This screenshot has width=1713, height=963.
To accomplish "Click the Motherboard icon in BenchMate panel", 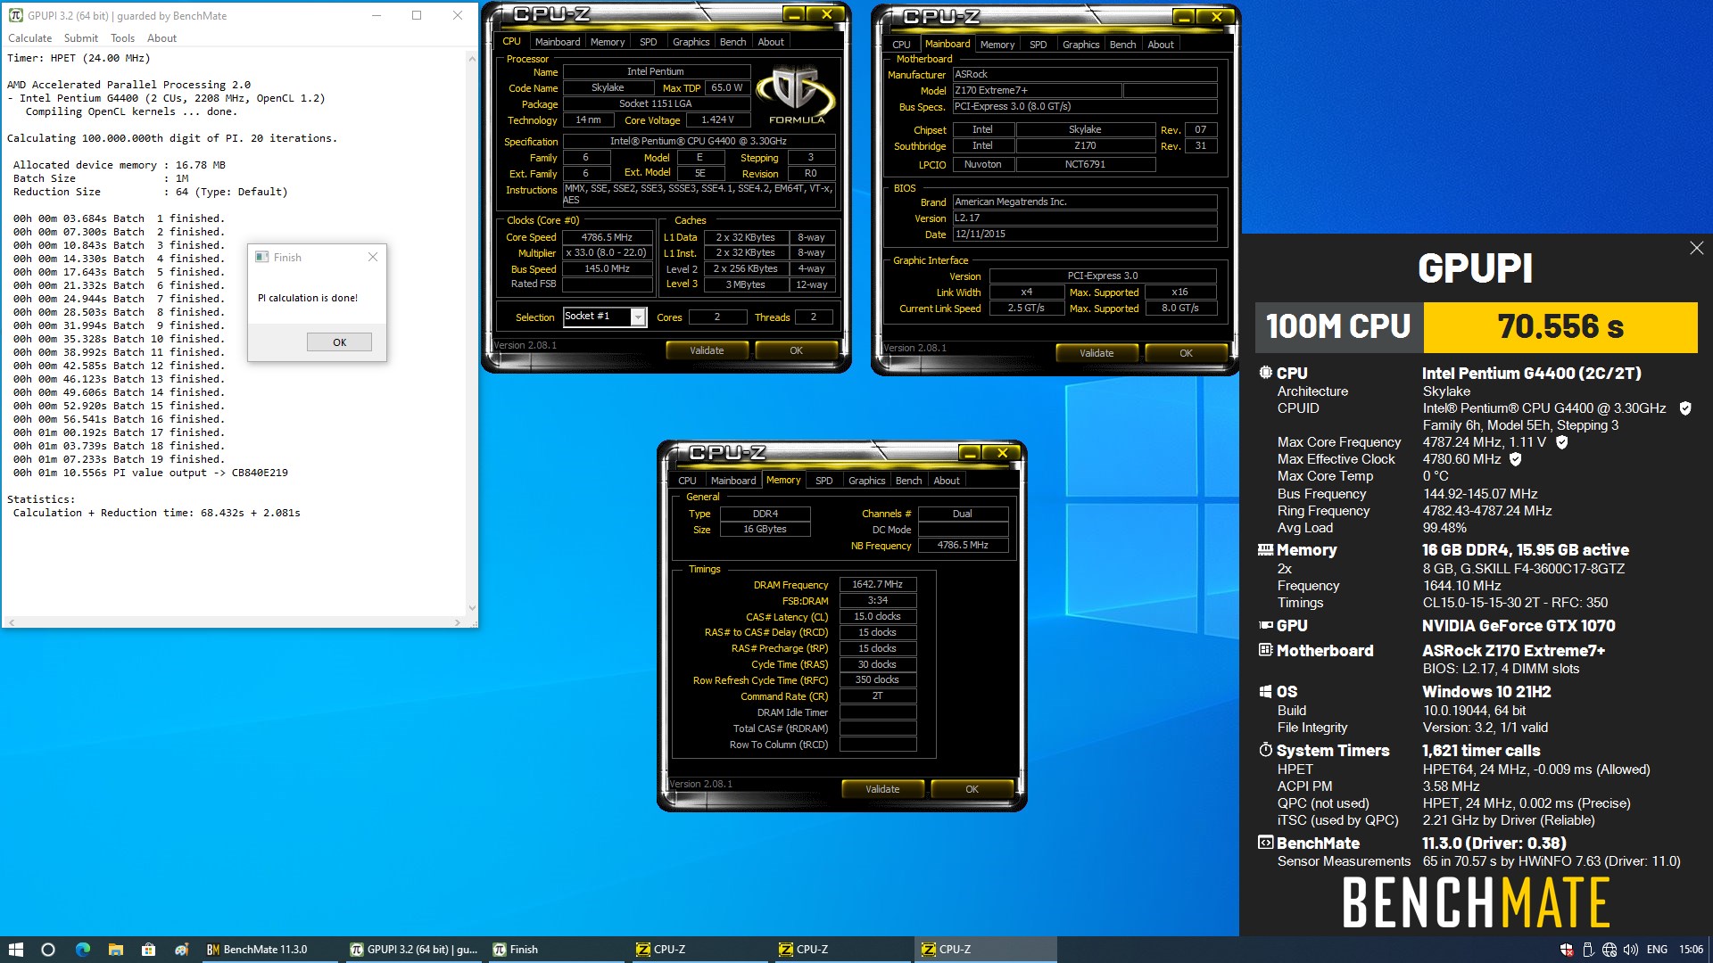I will (x=1265, y=650).
